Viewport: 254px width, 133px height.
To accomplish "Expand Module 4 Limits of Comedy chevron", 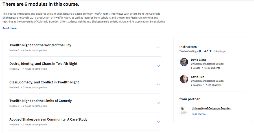I will (158, 103).
